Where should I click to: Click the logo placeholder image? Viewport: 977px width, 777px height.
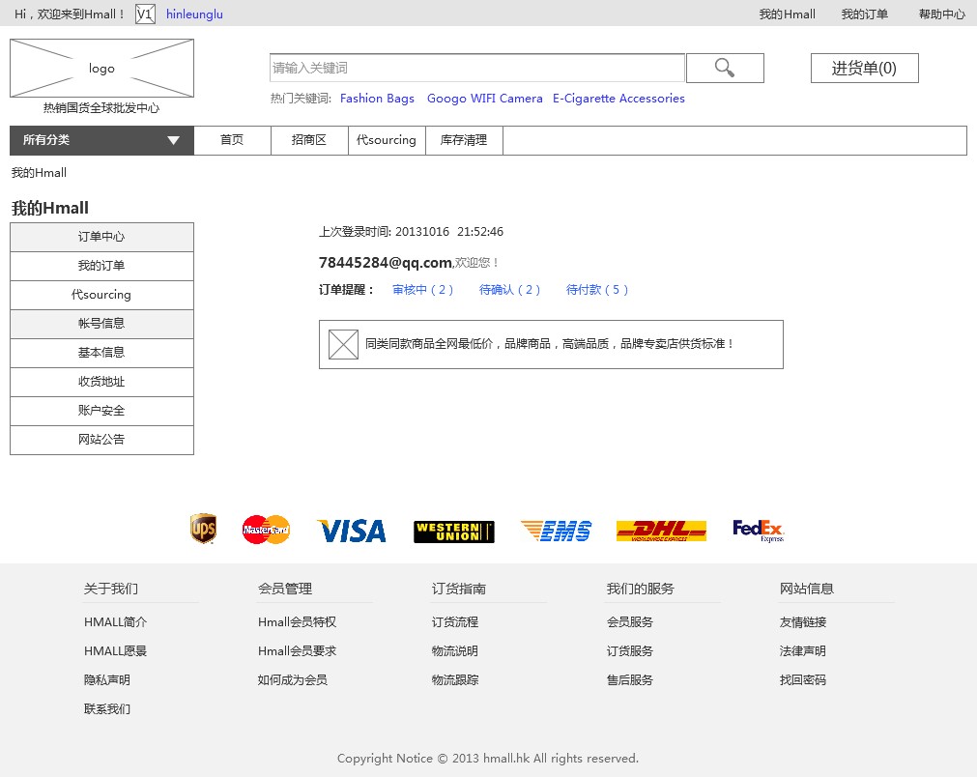[x=101, y=68]
